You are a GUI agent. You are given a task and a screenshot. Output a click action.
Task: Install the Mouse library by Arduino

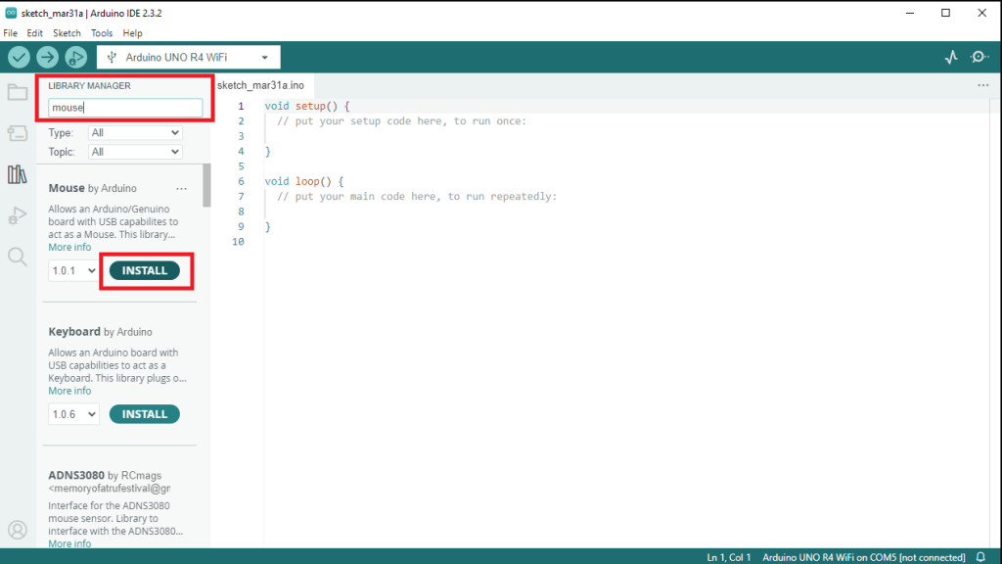145,270
